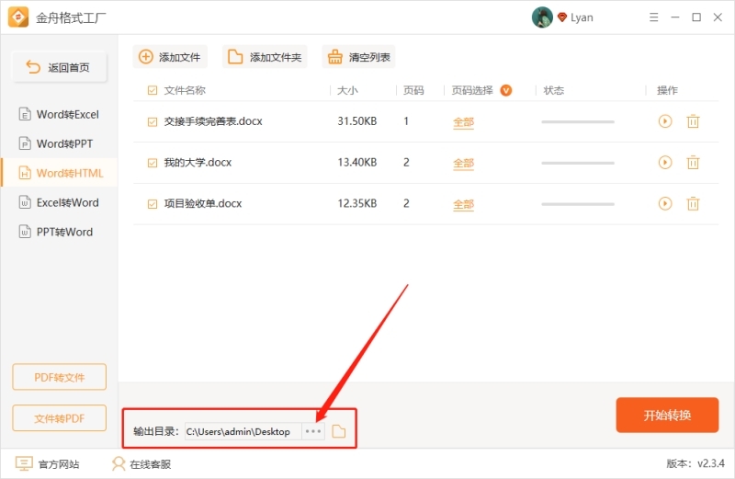This screenshot has width=735, height=479.
Task: Click the output directory path field
Action: (x=239, y=431)
